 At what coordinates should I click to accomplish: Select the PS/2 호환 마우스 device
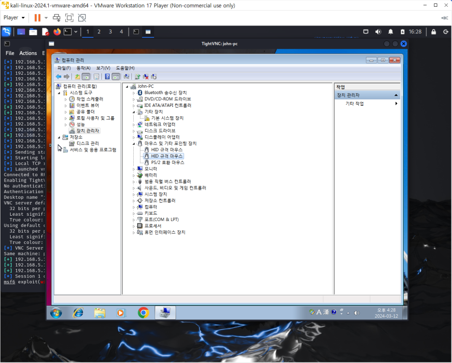(168, 162)
